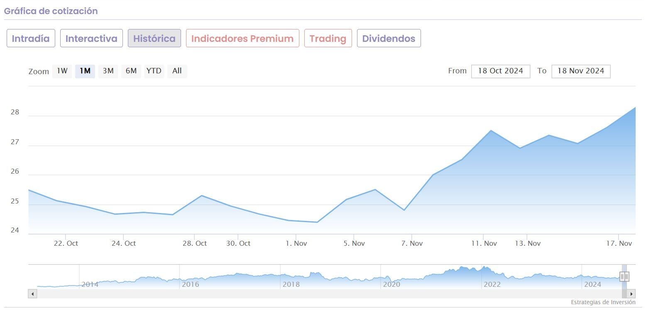
Task: Click the Estrategias de Inversión credit link
Action: pyautogui.click(x=603, y=302)
